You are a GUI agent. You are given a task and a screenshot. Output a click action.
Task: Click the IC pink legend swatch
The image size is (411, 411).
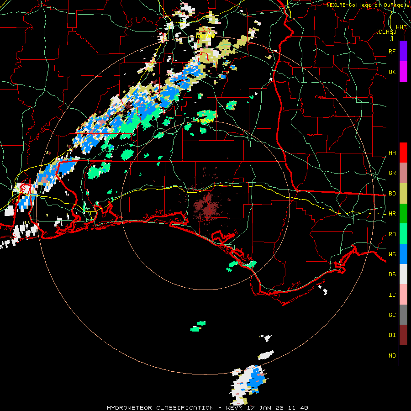pyautogui.click(x=403, y=295)
